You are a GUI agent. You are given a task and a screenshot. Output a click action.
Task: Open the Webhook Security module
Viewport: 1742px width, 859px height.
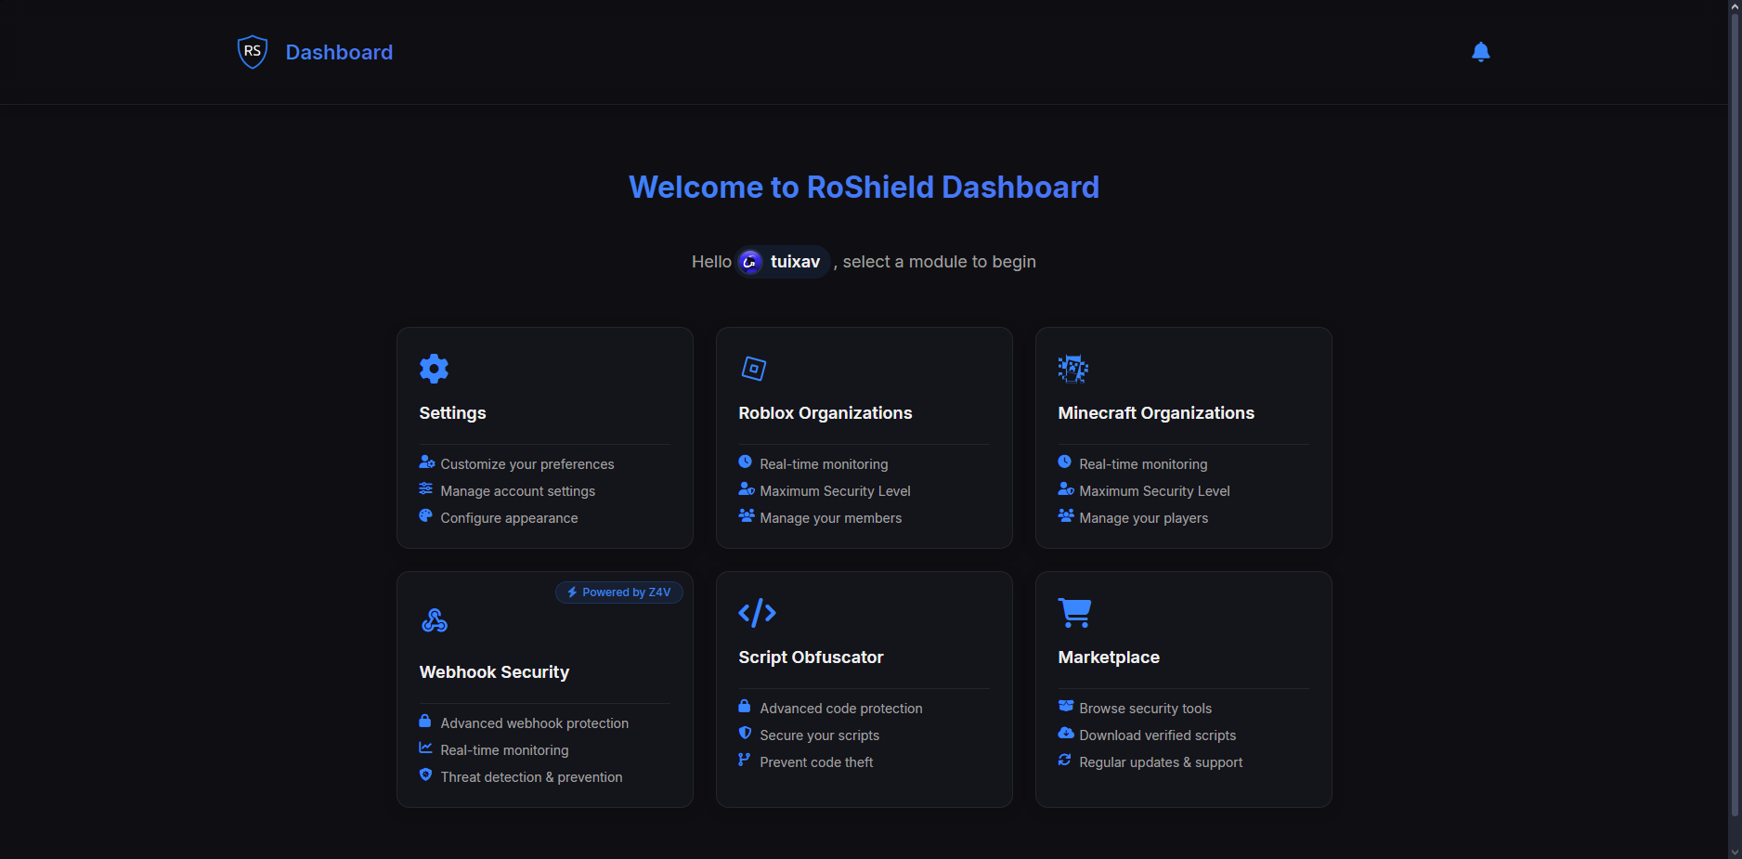(545, 689)
